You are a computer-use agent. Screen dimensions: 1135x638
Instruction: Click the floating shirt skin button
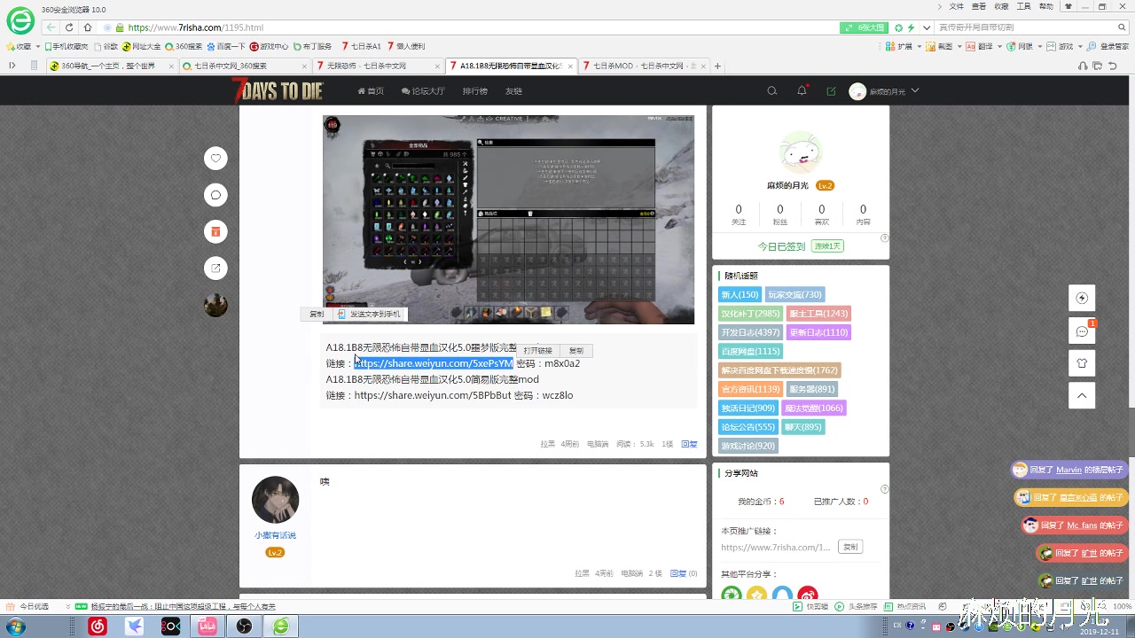tap(1082, 362)
